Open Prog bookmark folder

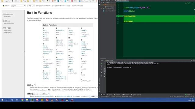pyautogui.click(x=23, y=1)
